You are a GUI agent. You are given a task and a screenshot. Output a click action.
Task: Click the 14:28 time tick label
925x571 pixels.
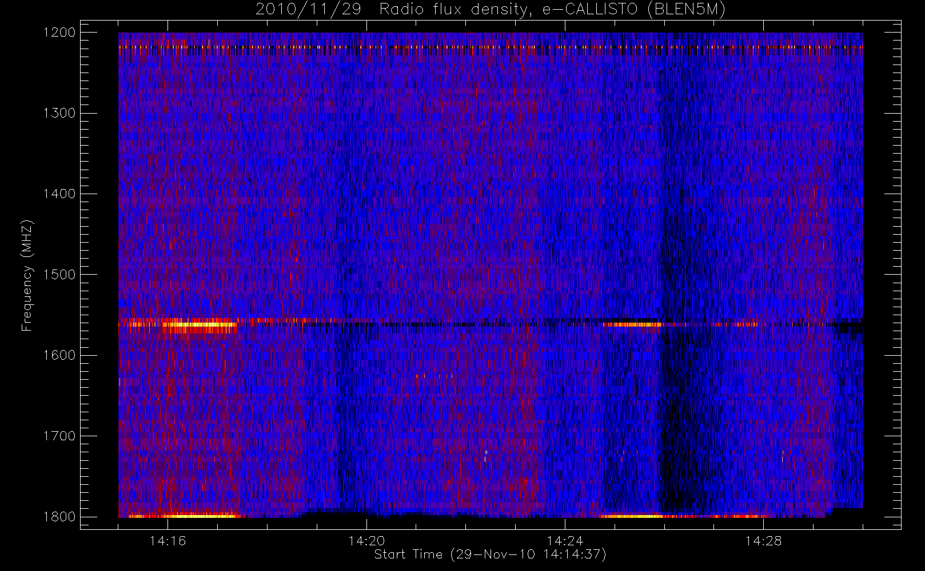click(763, 541)
